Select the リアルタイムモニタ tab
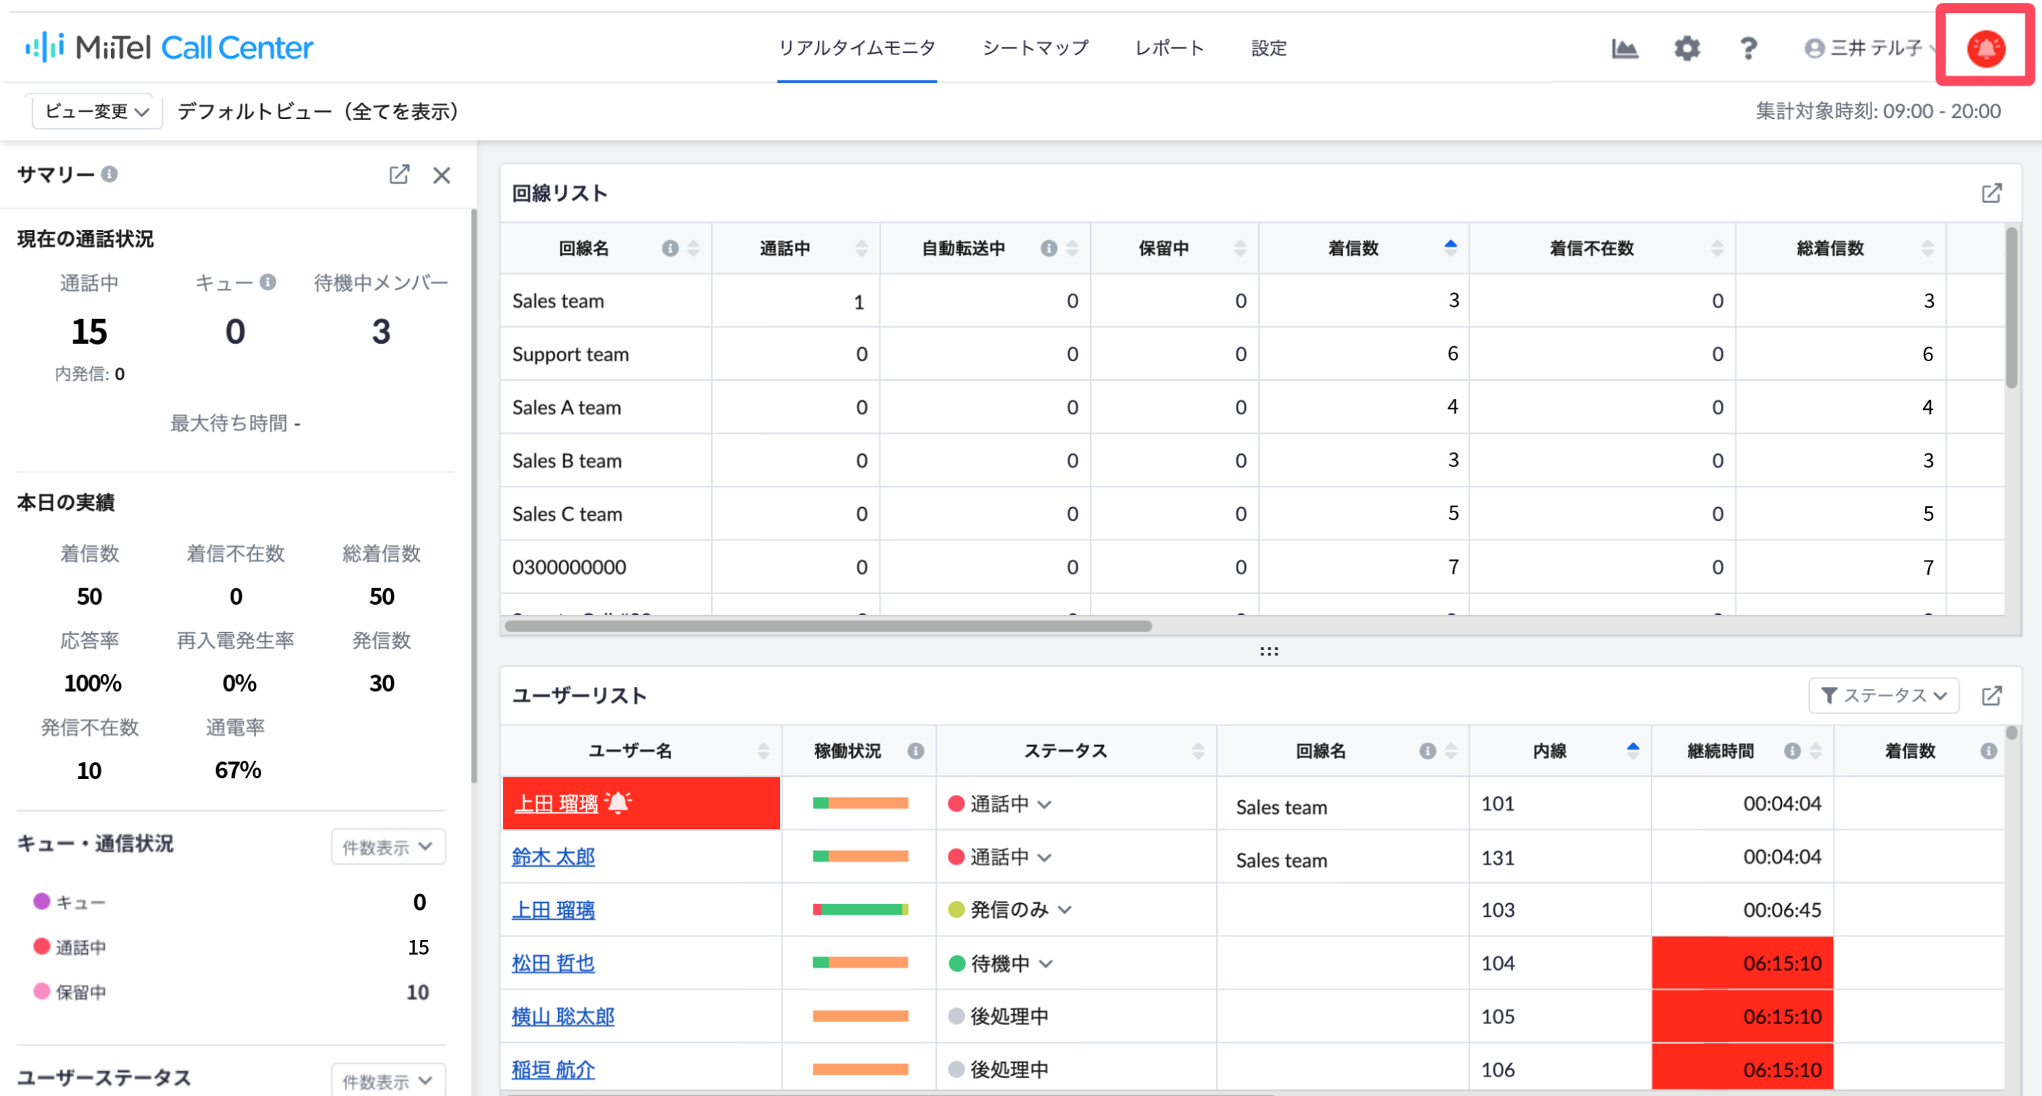The width and height of the screenshot is (2042, 1096). point(857,48)
